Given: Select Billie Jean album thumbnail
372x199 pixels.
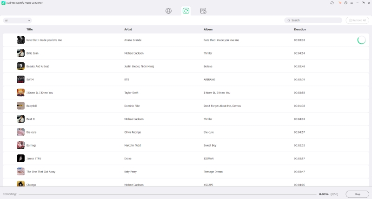Looking at the screenshot, I should pyautogui.click(x=20, y=53).
